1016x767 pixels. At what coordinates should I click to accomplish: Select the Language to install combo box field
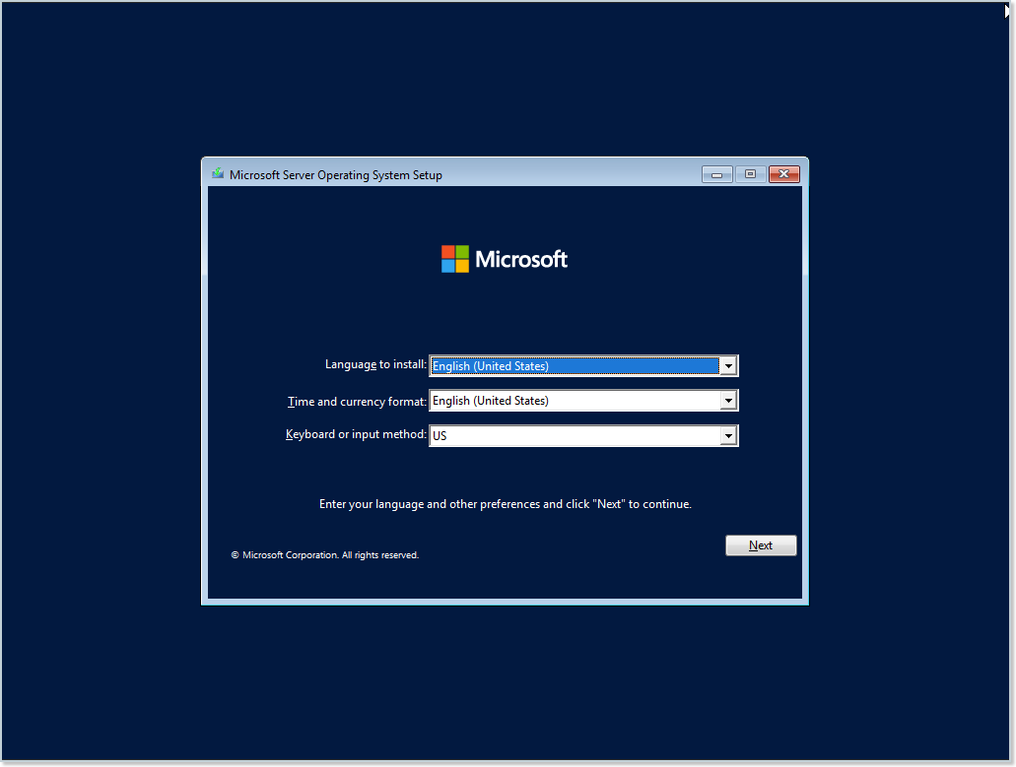point(583,366)
